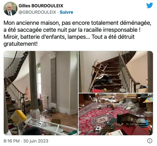
Task: Open the left staircase hallway photo
Action: click(41, 93)
